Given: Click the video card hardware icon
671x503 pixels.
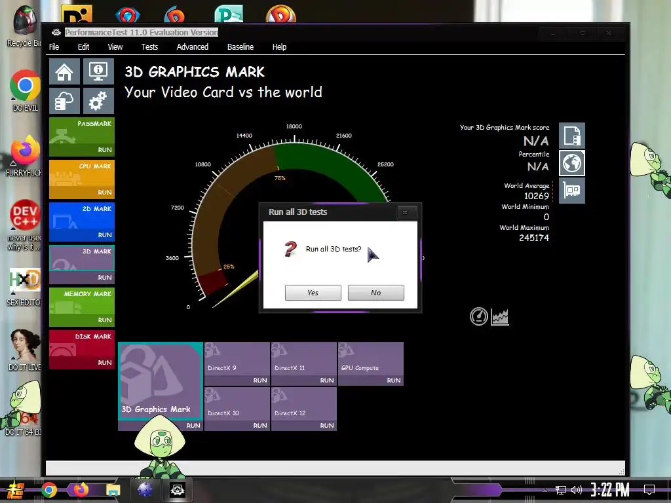Looking at the screenshot, I should 571,191.
